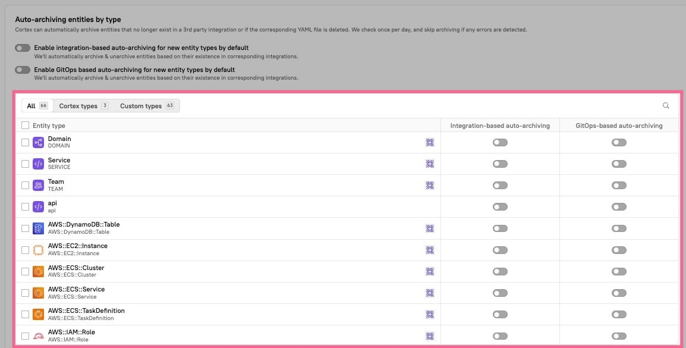Image resolution: width=686 pixels, height=348 pixels.
Task: Toggle GitOps-based auto-archiving for Service
Action: tap(619, 164)
